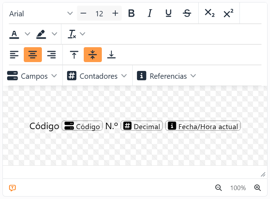Decrease font size with the minus button
The height and width of the screenshot is (199, 270).
[83, 13]
